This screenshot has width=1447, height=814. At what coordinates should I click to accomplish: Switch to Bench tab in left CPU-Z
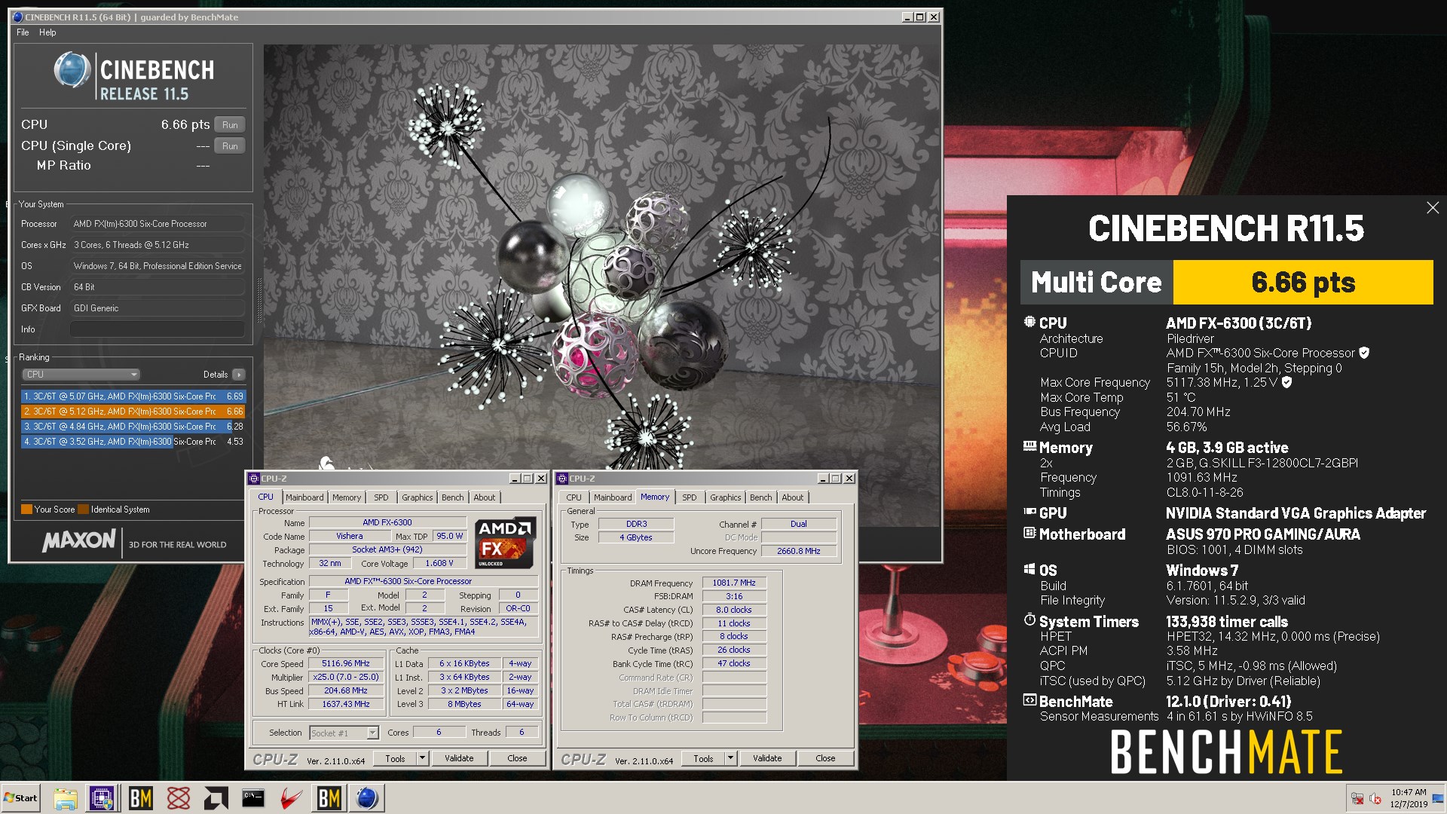(x=453, y=497)
